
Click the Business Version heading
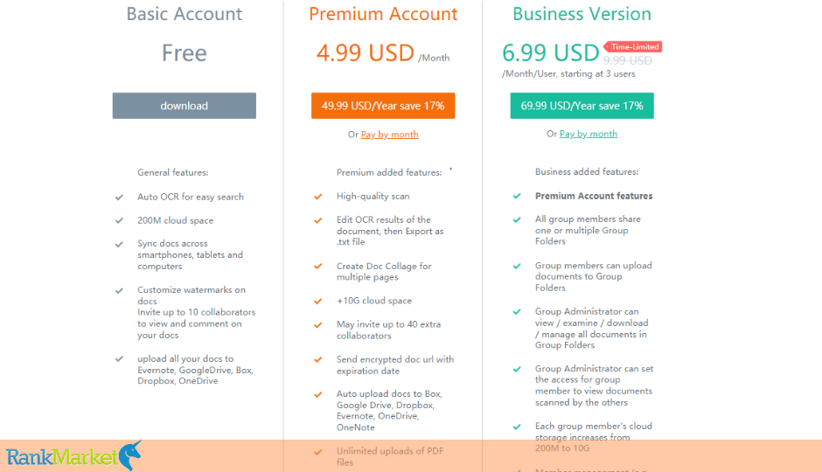coord(582,14)
